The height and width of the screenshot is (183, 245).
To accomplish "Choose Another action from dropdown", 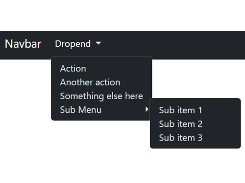I will coord(101,82).
